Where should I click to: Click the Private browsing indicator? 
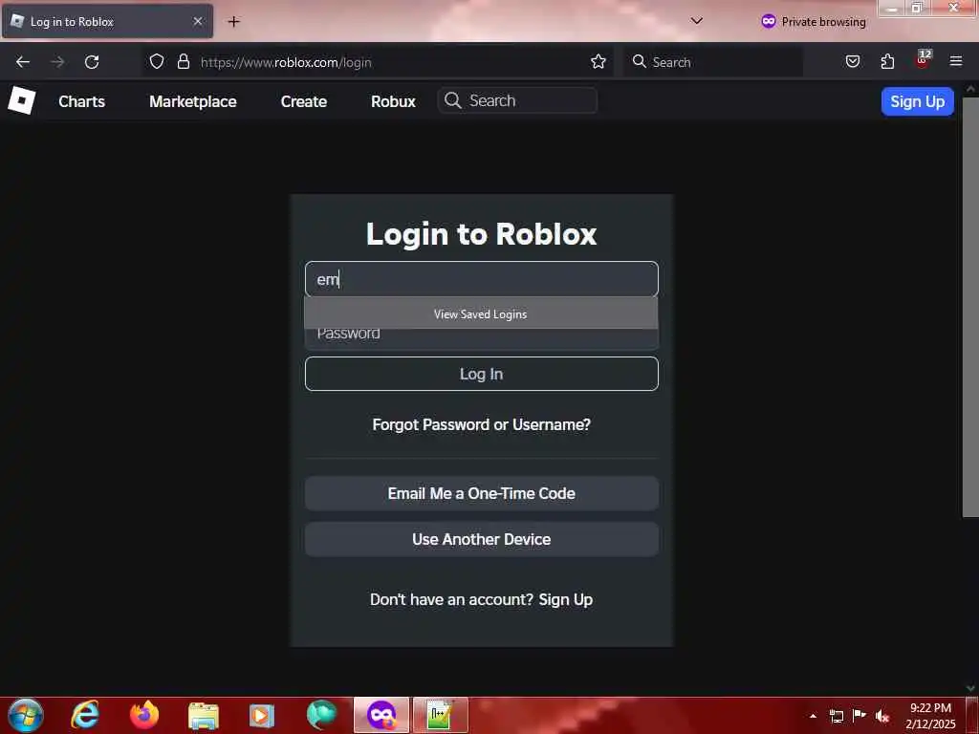(x=814, y=22)
